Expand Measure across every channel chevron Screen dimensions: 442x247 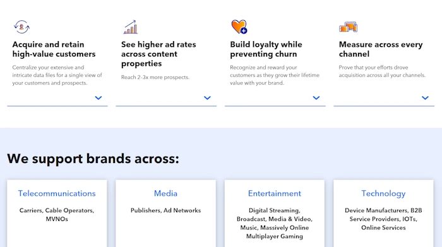click(x=425, y=98)
